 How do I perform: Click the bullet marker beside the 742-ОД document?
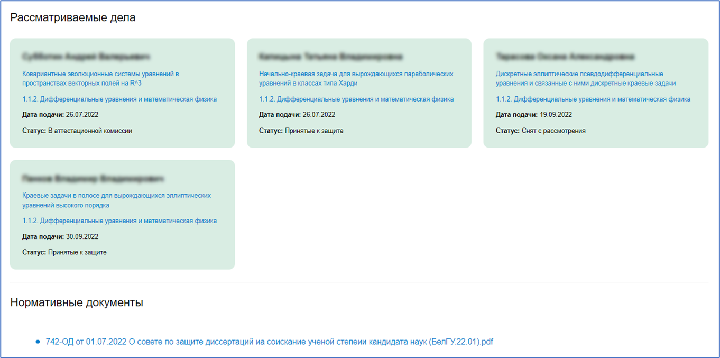38,342
